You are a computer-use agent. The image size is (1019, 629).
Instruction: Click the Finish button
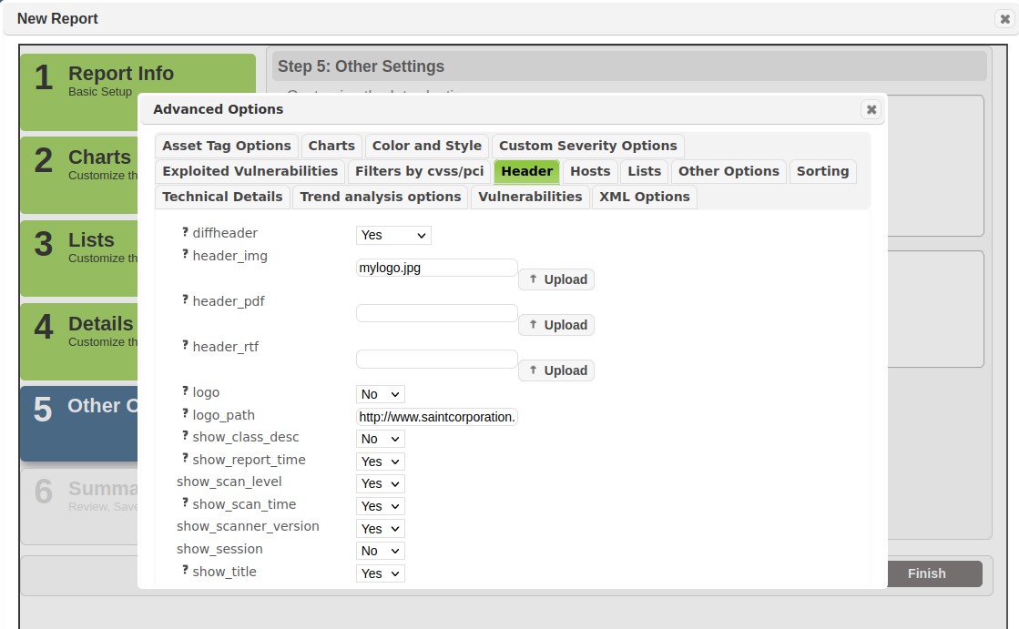(x=926, y=573)
